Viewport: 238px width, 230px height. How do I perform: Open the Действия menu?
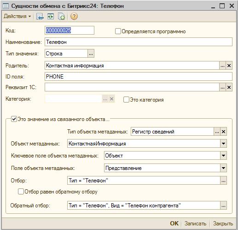17,16
